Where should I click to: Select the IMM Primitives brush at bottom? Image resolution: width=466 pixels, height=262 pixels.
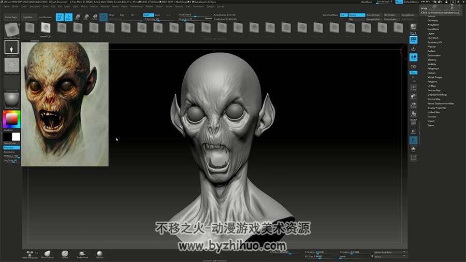(x=30, y=254)
